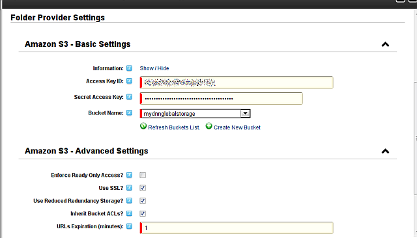Collapse the Amazon S3 Advanced Settings section
The width and height of the screenshot is (417, 238).
pyautogui.click(x=385, y=152)
